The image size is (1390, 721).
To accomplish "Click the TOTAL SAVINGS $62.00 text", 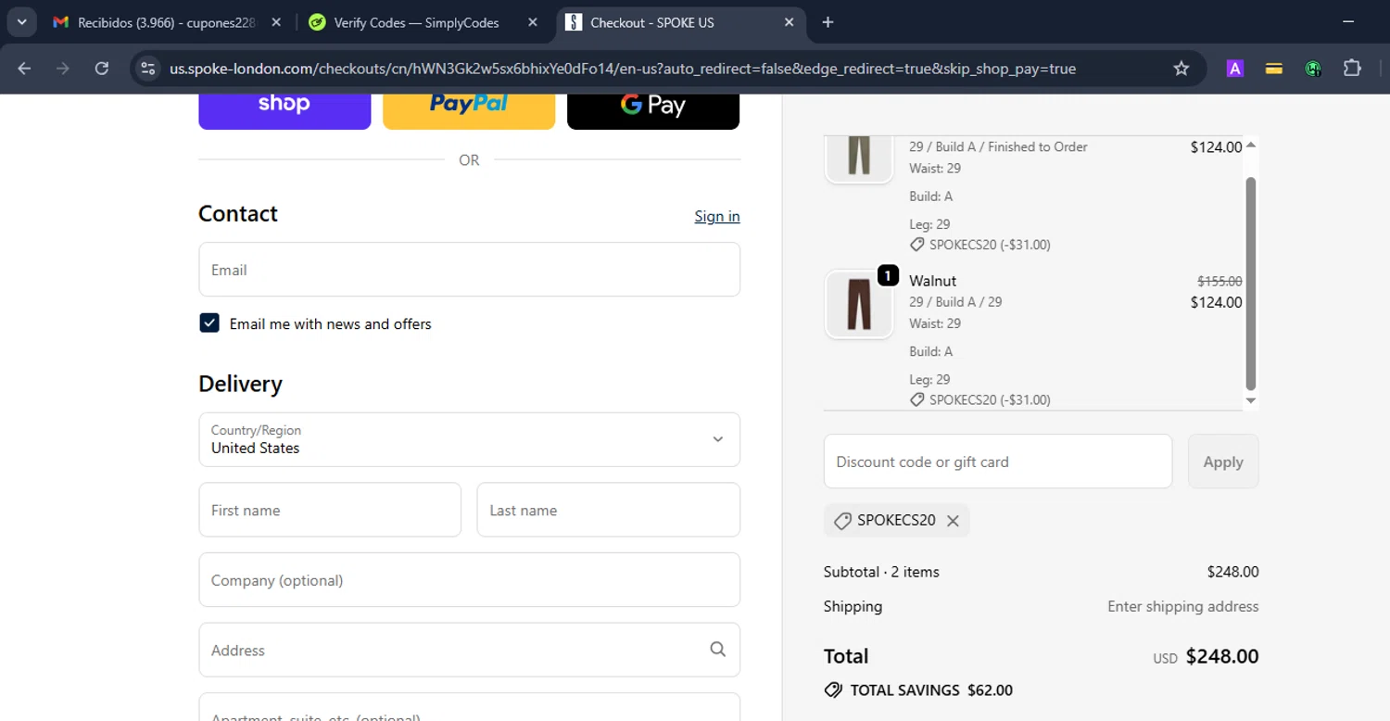I will (x=931, y=690).
